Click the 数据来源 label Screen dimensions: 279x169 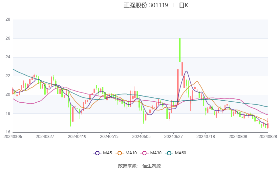[x=127, y=166]
